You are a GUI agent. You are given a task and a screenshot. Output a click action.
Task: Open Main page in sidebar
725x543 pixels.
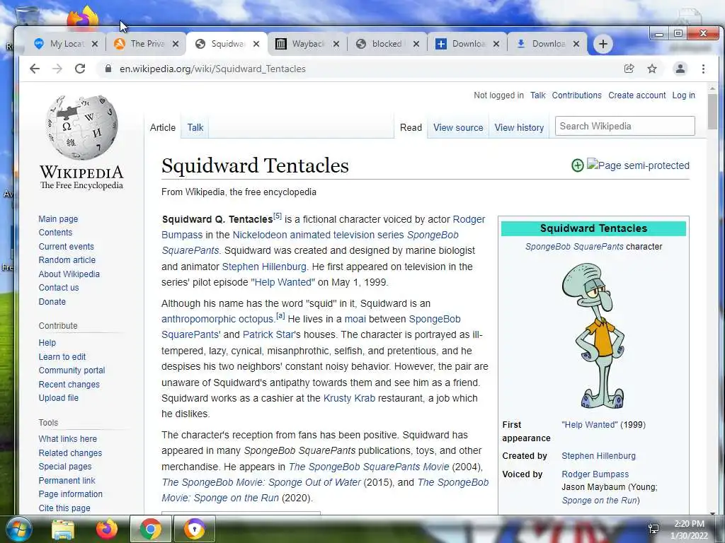(58, 219)
